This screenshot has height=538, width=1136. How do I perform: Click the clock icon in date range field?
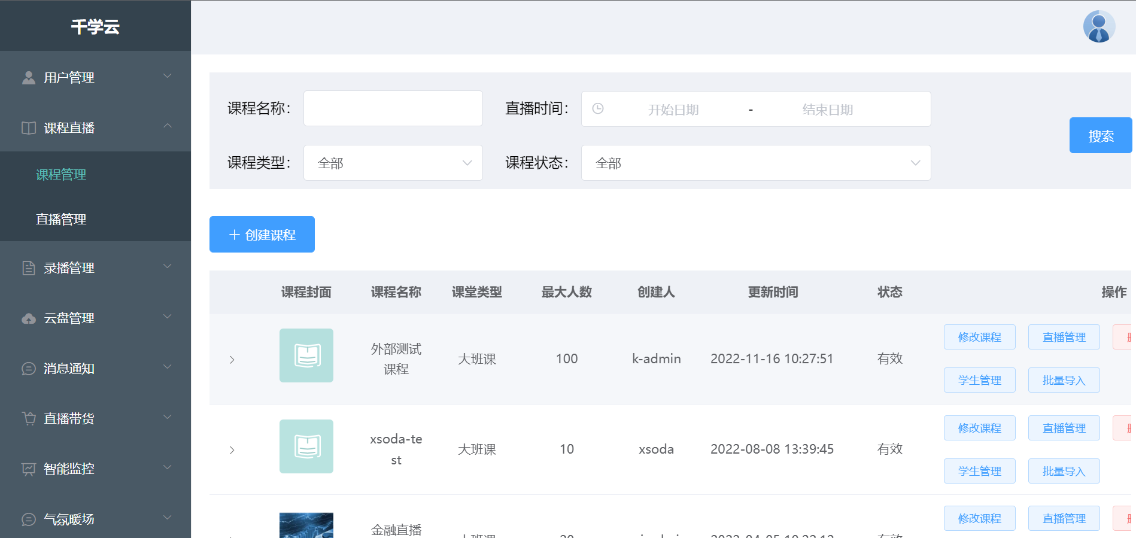tap(598, 109)
